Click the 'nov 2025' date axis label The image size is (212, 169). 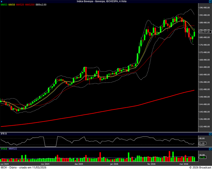[x=44, y=164]
